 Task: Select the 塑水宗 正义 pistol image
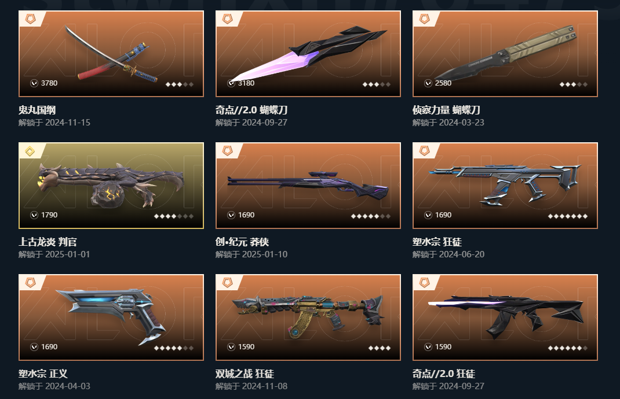click(x=111, y=316)
